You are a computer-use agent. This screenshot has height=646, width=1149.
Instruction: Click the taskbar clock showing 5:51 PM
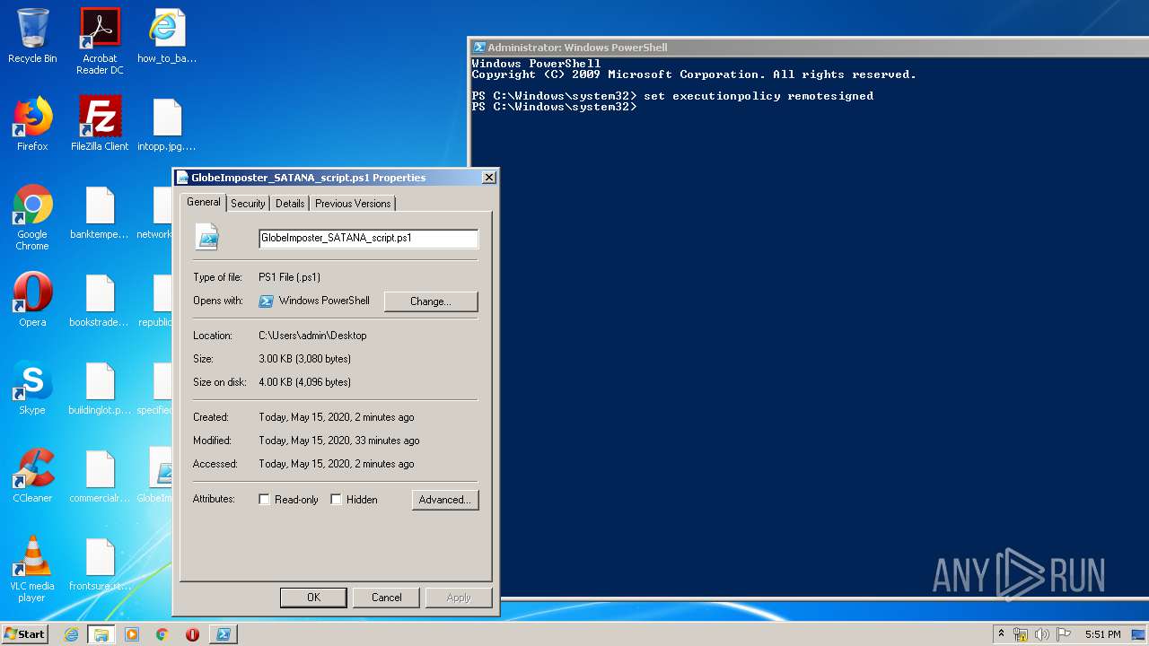point(1102,634)
